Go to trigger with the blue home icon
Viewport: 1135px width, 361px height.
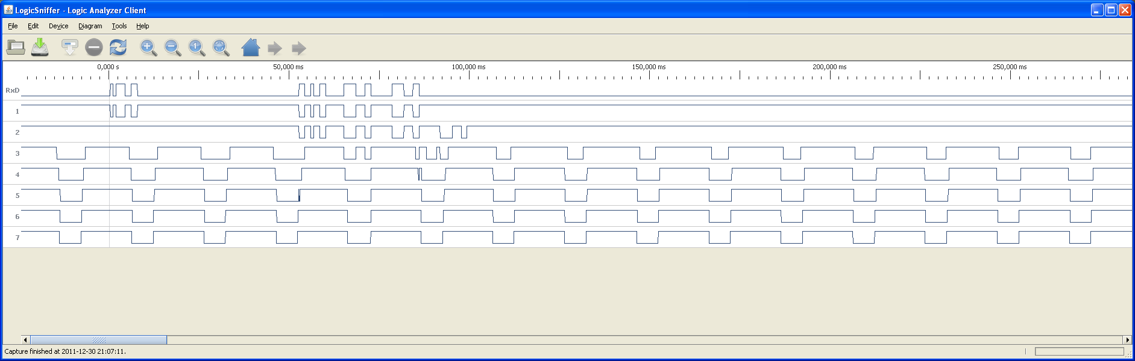coord(251,48)
